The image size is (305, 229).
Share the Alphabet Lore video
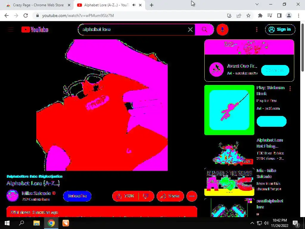(170, 196)
